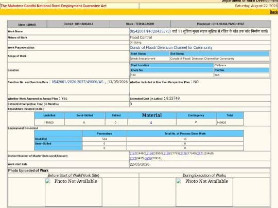Open muster roll 2171 link
This screenshot has width=278, height=208.
[200, 154]
